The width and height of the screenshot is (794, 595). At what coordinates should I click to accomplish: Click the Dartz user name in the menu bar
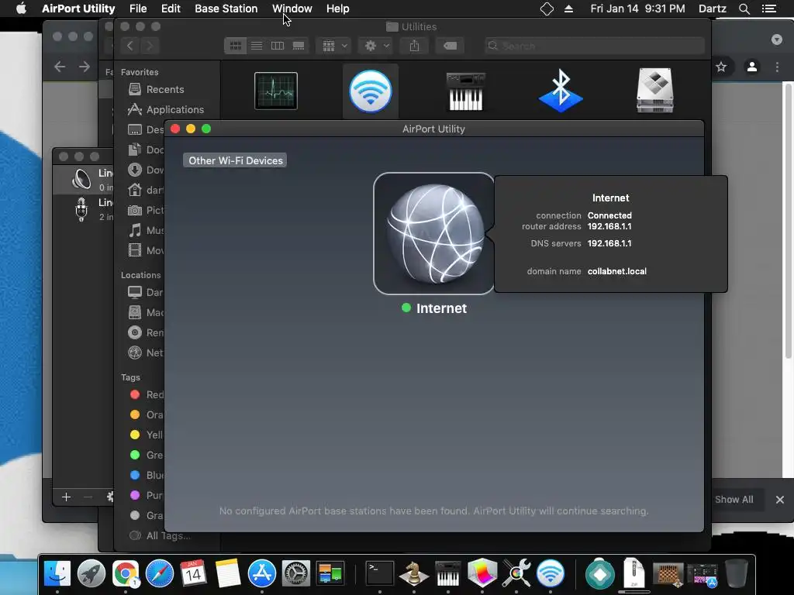pyautogui.click(x=713, y=9)
